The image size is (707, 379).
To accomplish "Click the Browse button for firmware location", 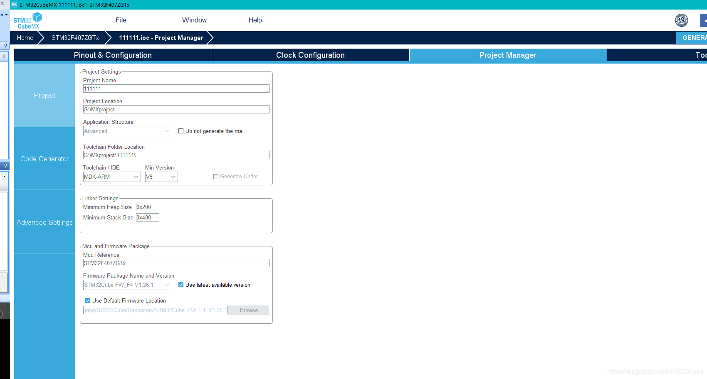I will coord(249,310).
